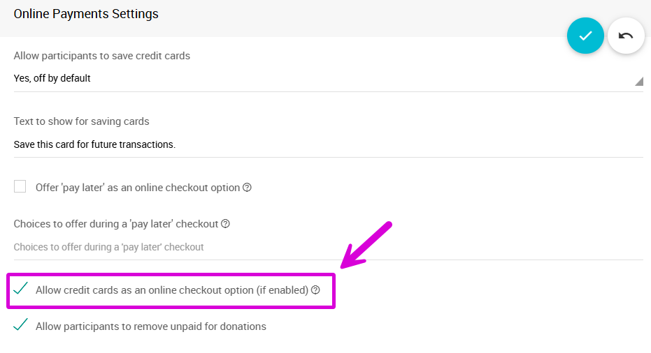Screen dimensions: 651x353
Task: Revert changes using the undo arrow button
Action: coord(626,36)
